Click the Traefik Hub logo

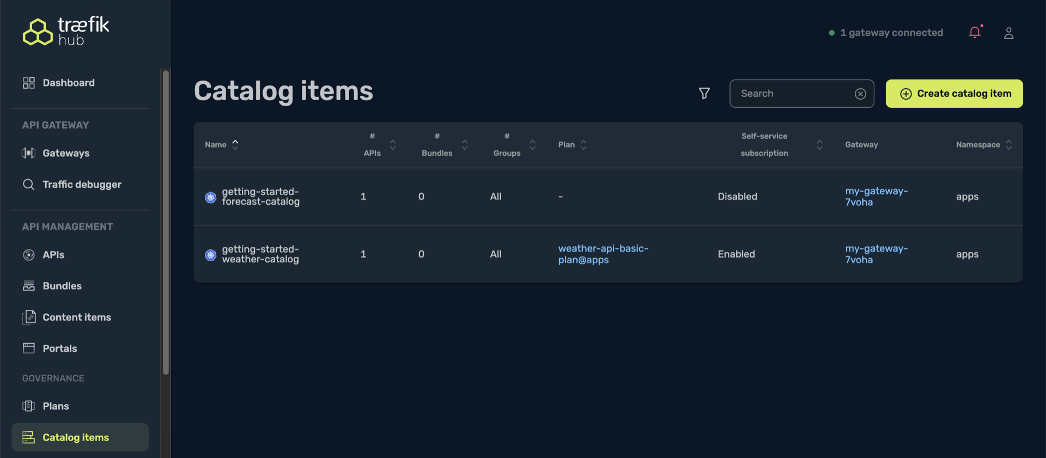[x=66, y=31]
